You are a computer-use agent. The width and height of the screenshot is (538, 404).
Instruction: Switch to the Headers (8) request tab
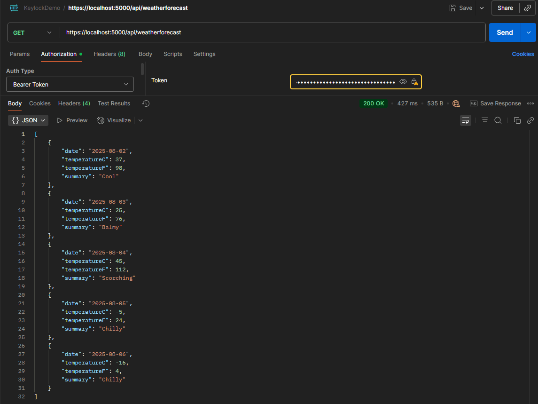click(x=109, y=54)
